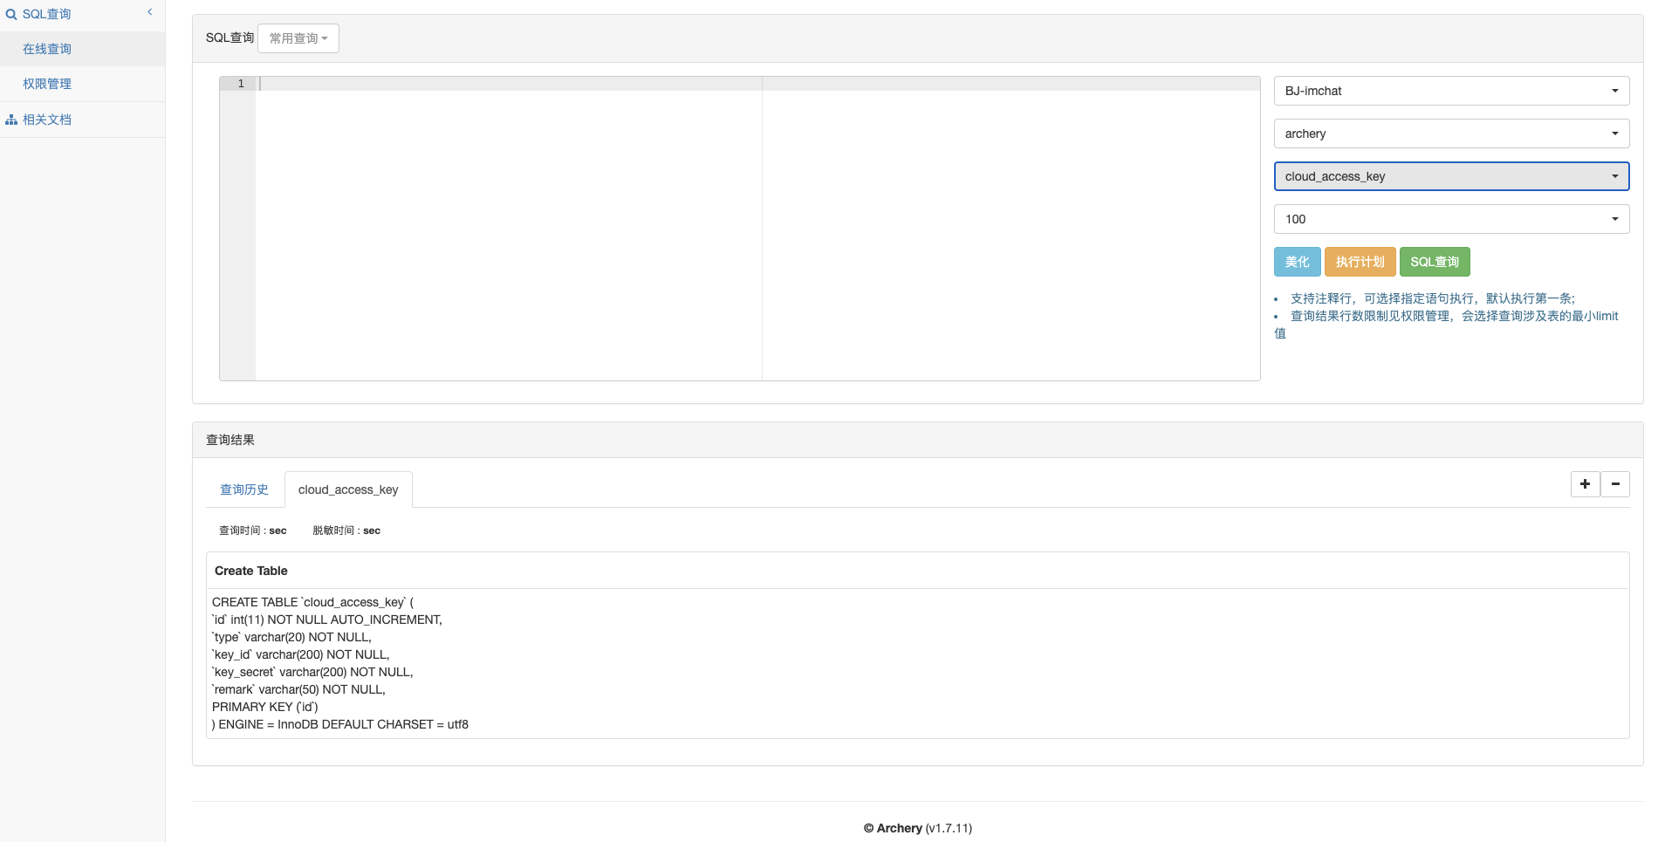Select the cloud_access_key results tab

[348, 489]
